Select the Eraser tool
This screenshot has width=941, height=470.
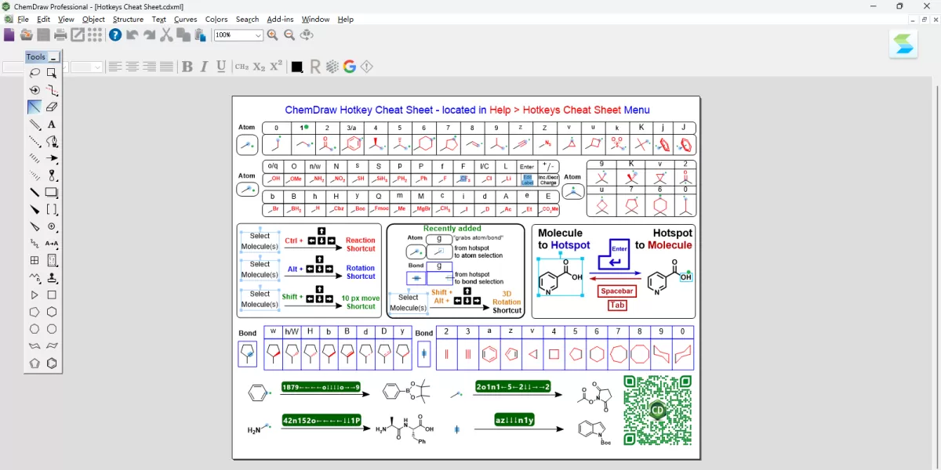coord(52,107)
